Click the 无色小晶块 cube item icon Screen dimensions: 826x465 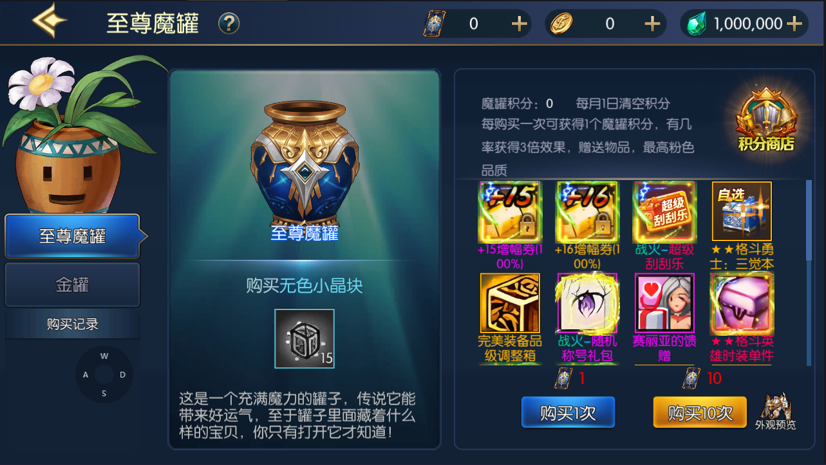(x=305, y=339)
